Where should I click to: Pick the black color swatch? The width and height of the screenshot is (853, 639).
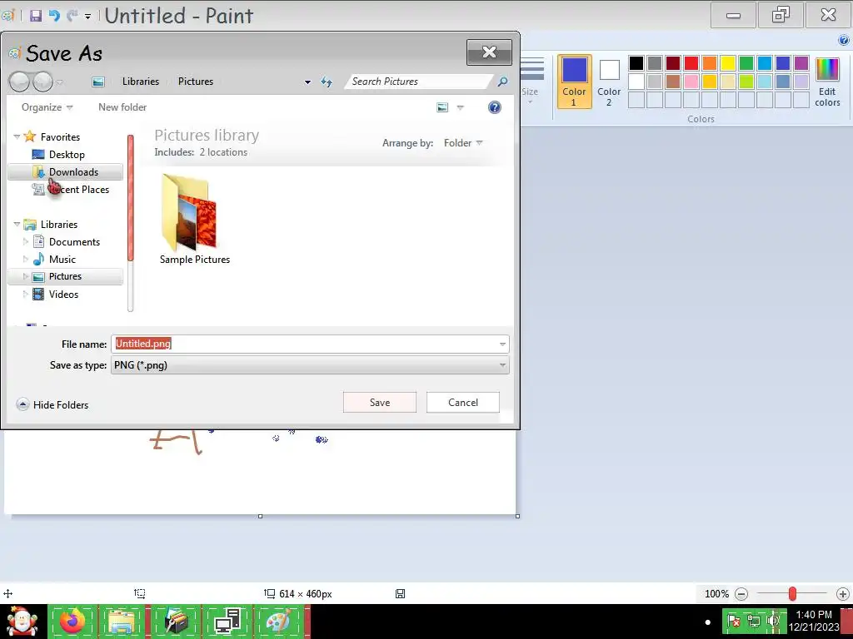point(636,63)
